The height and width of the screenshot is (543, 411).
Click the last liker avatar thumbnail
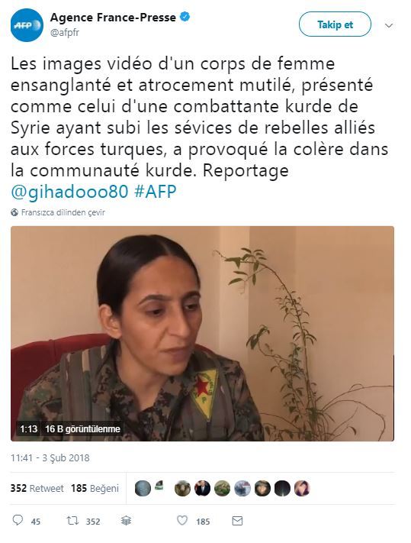pos(302,489)
